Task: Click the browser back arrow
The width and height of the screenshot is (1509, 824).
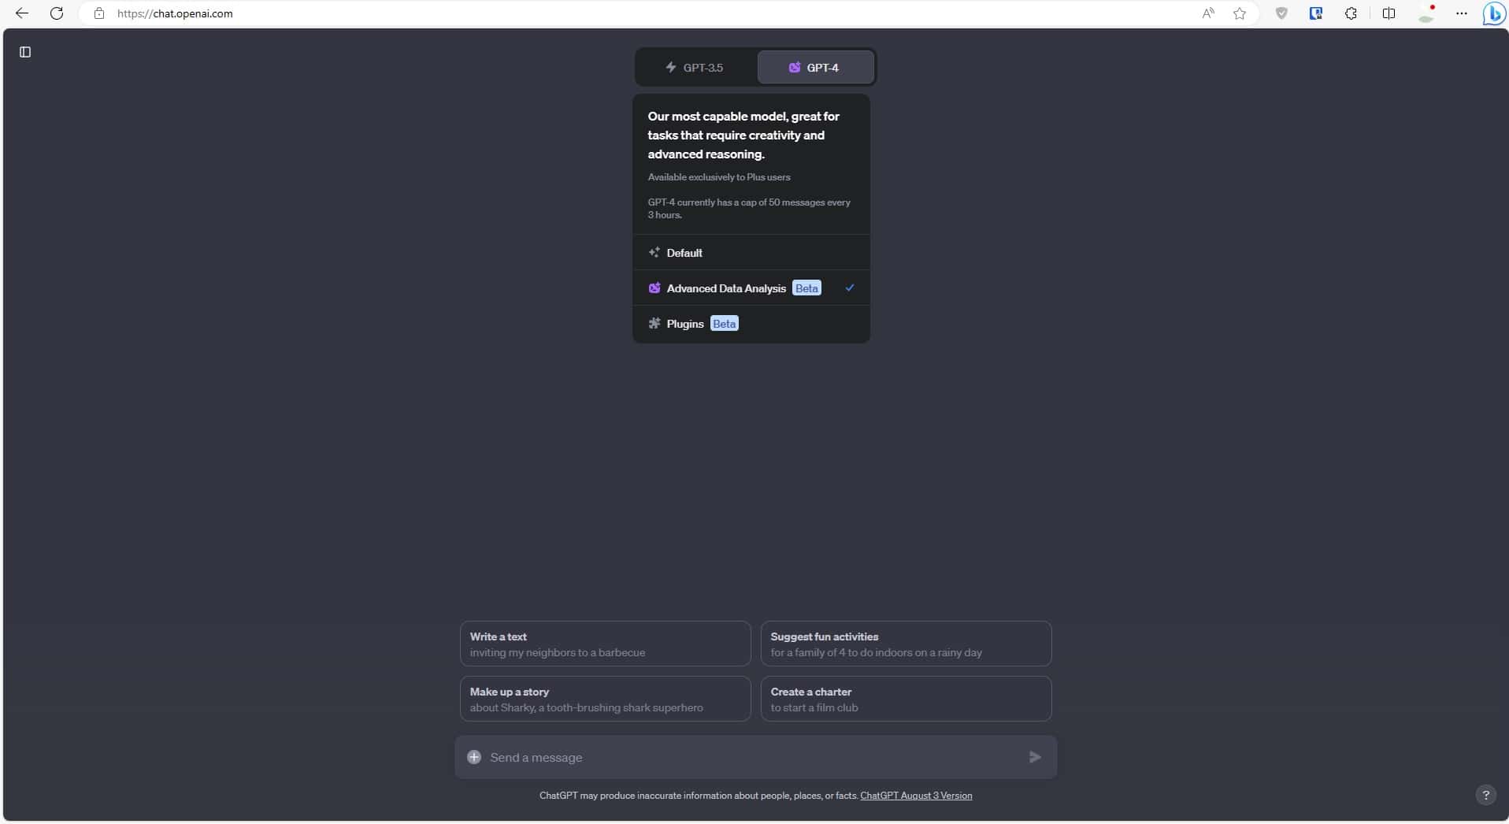Action: (22, 13)
